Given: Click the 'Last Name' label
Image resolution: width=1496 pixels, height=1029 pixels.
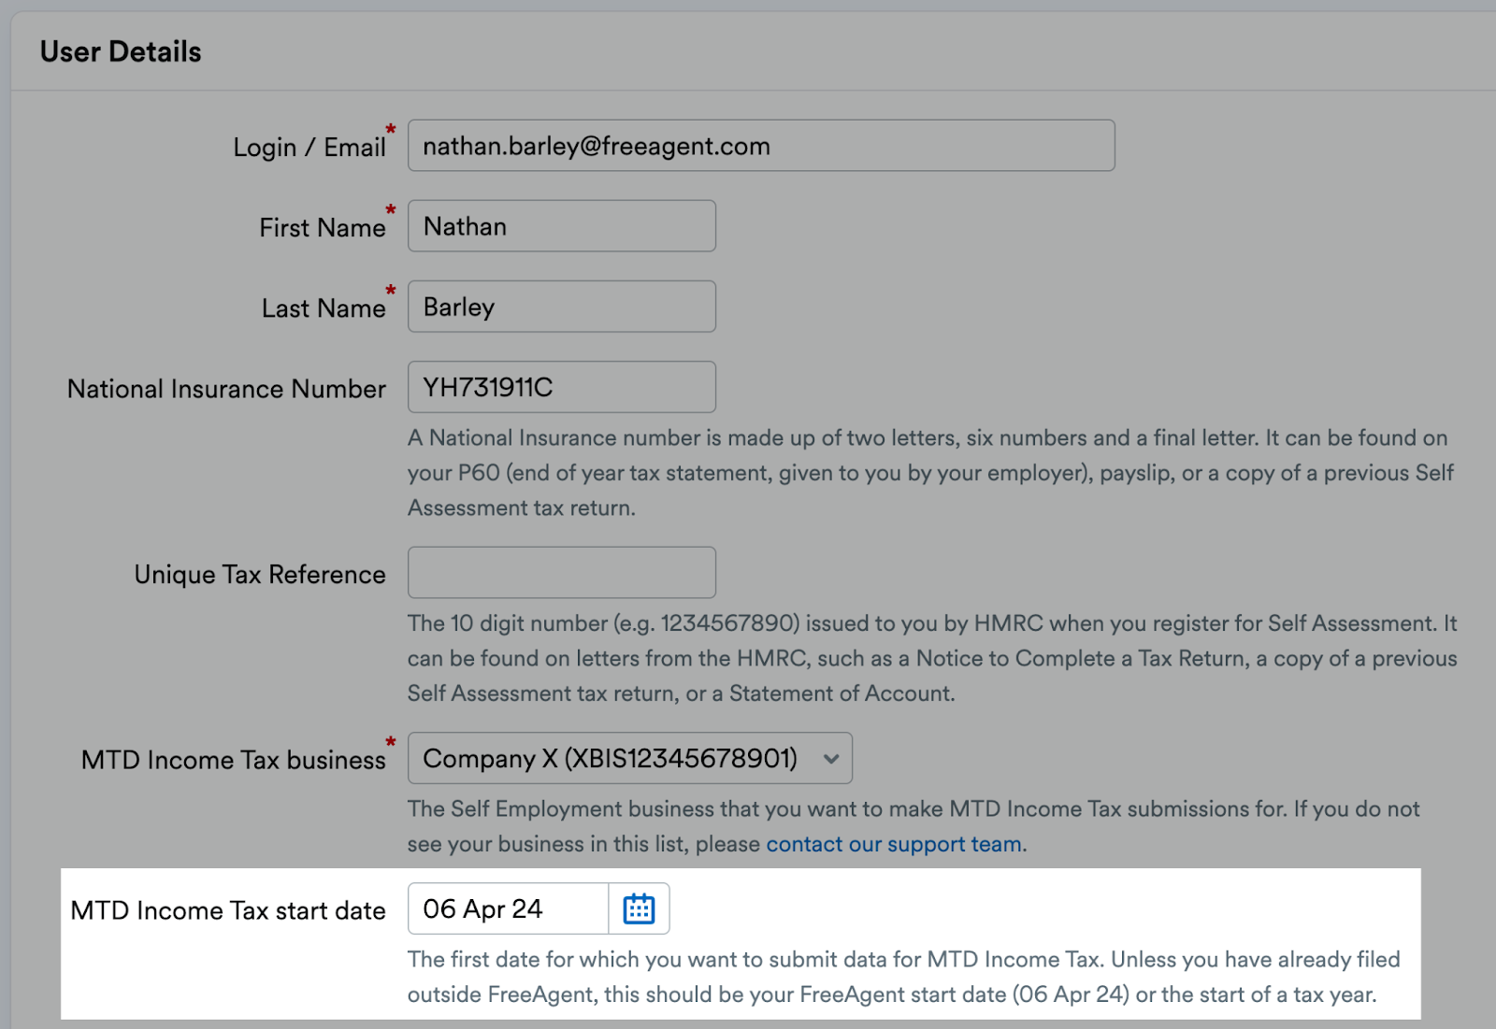Looking at the screenshot, I should pyautogui.click(x=324, y=308).
